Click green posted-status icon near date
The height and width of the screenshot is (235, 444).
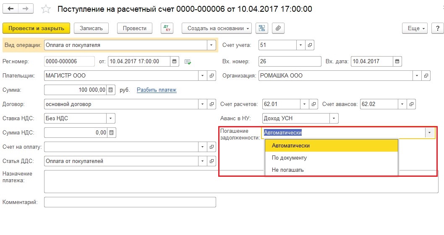(x=188, y=62)
